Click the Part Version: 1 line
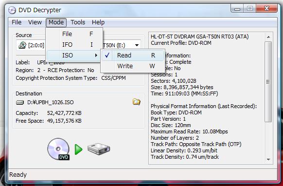This screenshot has height=186, width=283. (x=168, y=119)
